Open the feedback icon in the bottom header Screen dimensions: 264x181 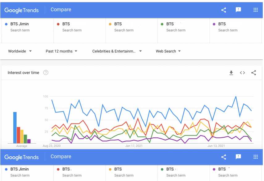click(x=238, y=157)
